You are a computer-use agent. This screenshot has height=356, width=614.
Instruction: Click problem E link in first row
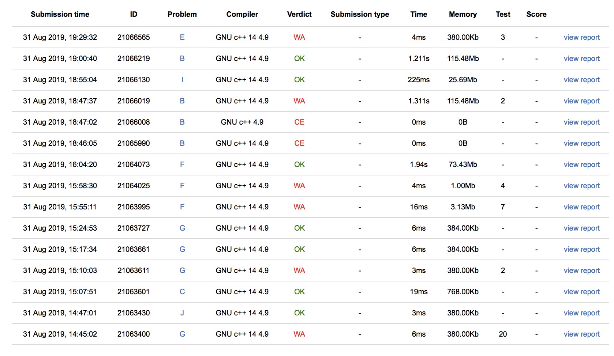(182, 37)
